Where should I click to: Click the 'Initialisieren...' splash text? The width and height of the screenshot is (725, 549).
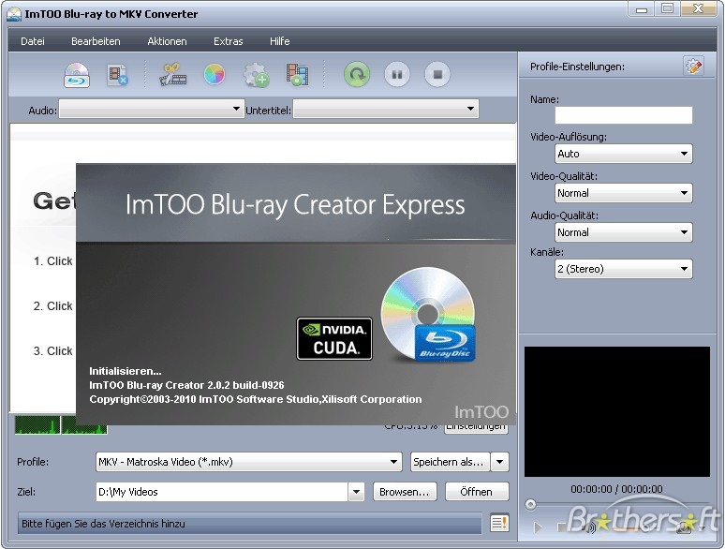point(126,371)
